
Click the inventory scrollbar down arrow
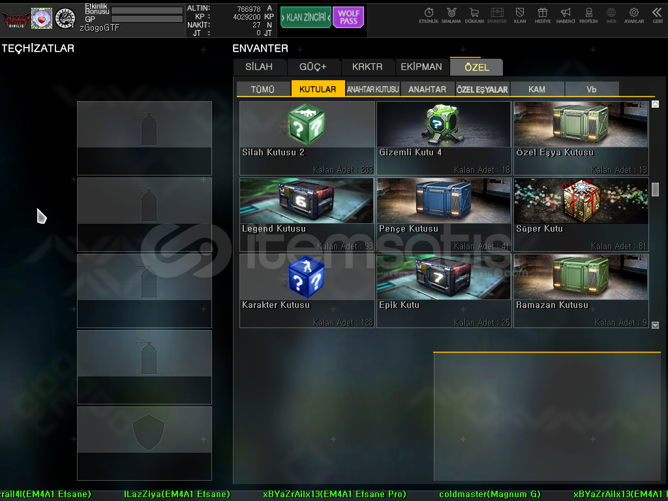(x=655, y=325)
